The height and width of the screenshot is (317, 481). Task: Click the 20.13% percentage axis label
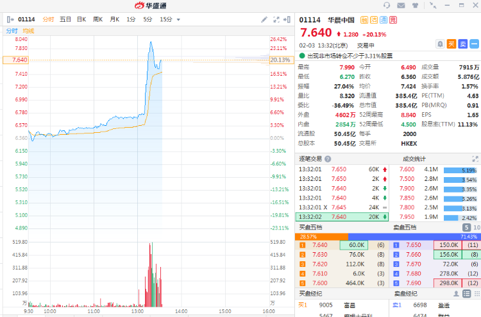[x=280, y=60]
